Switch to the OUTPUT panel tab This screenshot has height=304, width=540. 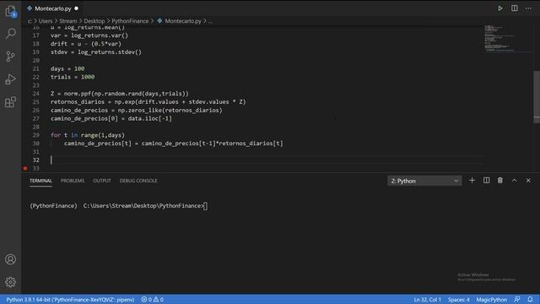point(102,181)
